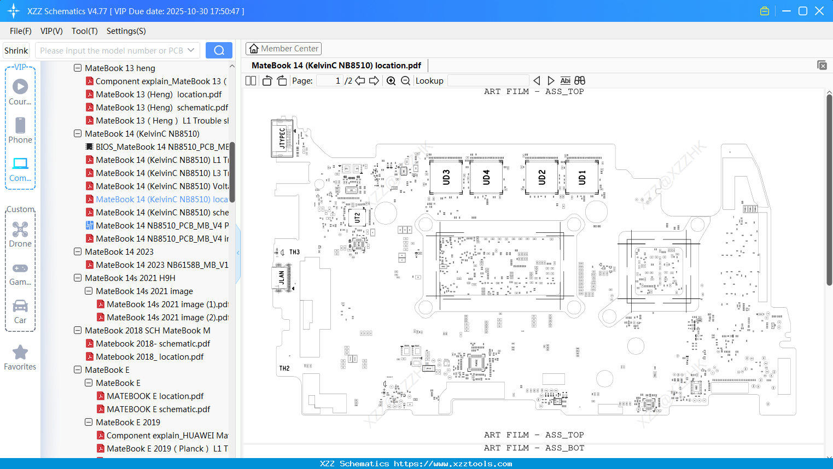Toggle the two-page side-by-side view
The width and height of the screenshot is (833, 469).
(251, 80)
